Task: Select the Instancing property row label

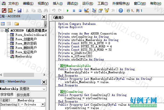Action: coord(9,104)
